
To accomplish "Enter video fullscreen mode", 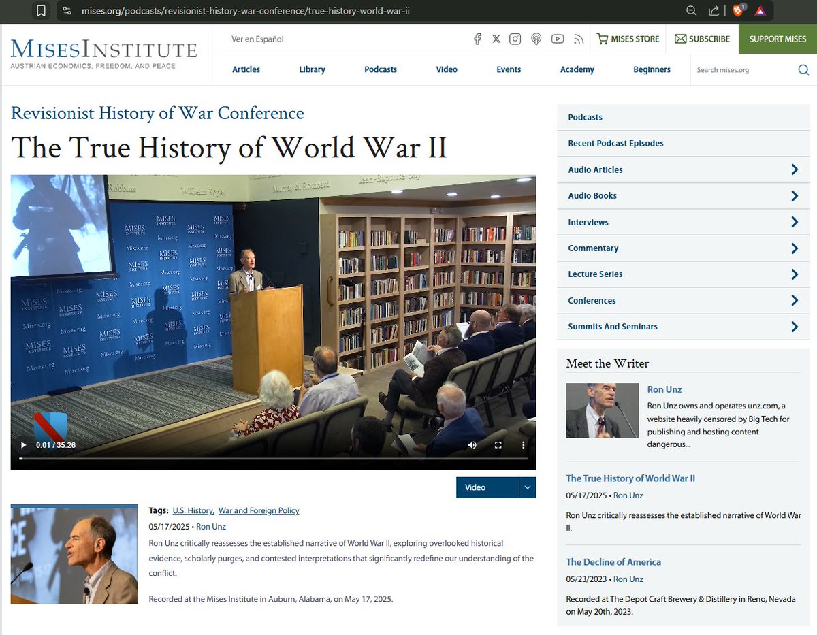I will [x=498, y=445].
